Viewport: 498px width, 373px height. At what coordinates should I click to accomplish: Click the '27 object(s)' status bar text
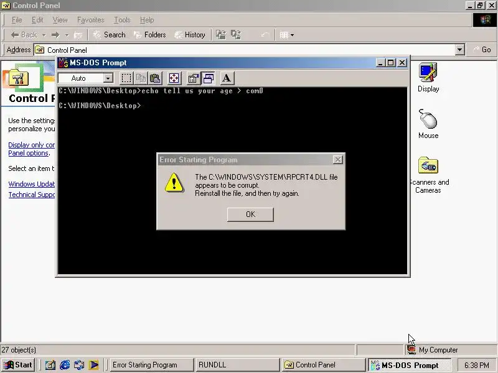click(19, 350)
